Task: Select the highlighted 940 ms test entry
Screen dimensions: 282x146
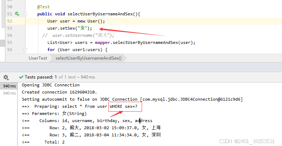Action: (x=9, y=86)
